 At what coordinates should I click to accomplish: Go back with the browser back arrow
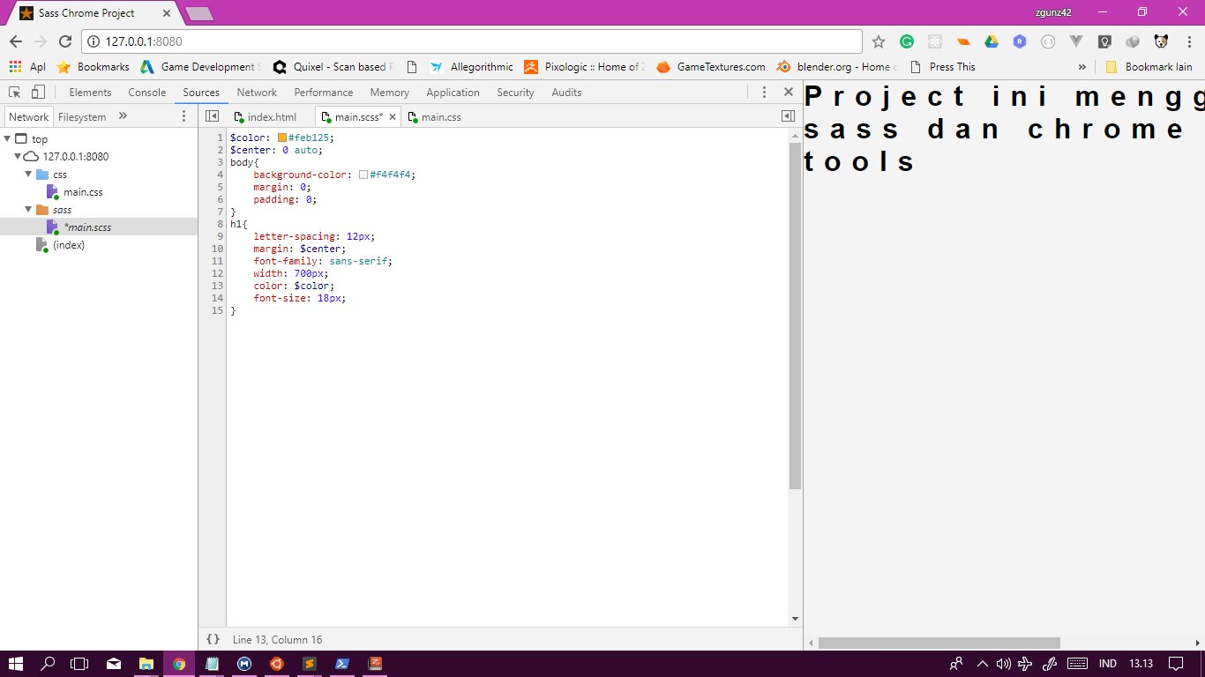tap(16, 41)
